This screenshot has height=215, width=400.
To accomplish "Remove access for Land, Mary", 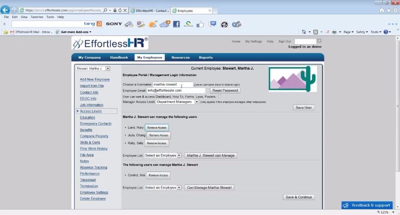I will pyautogui.click(x=156, y=127).
